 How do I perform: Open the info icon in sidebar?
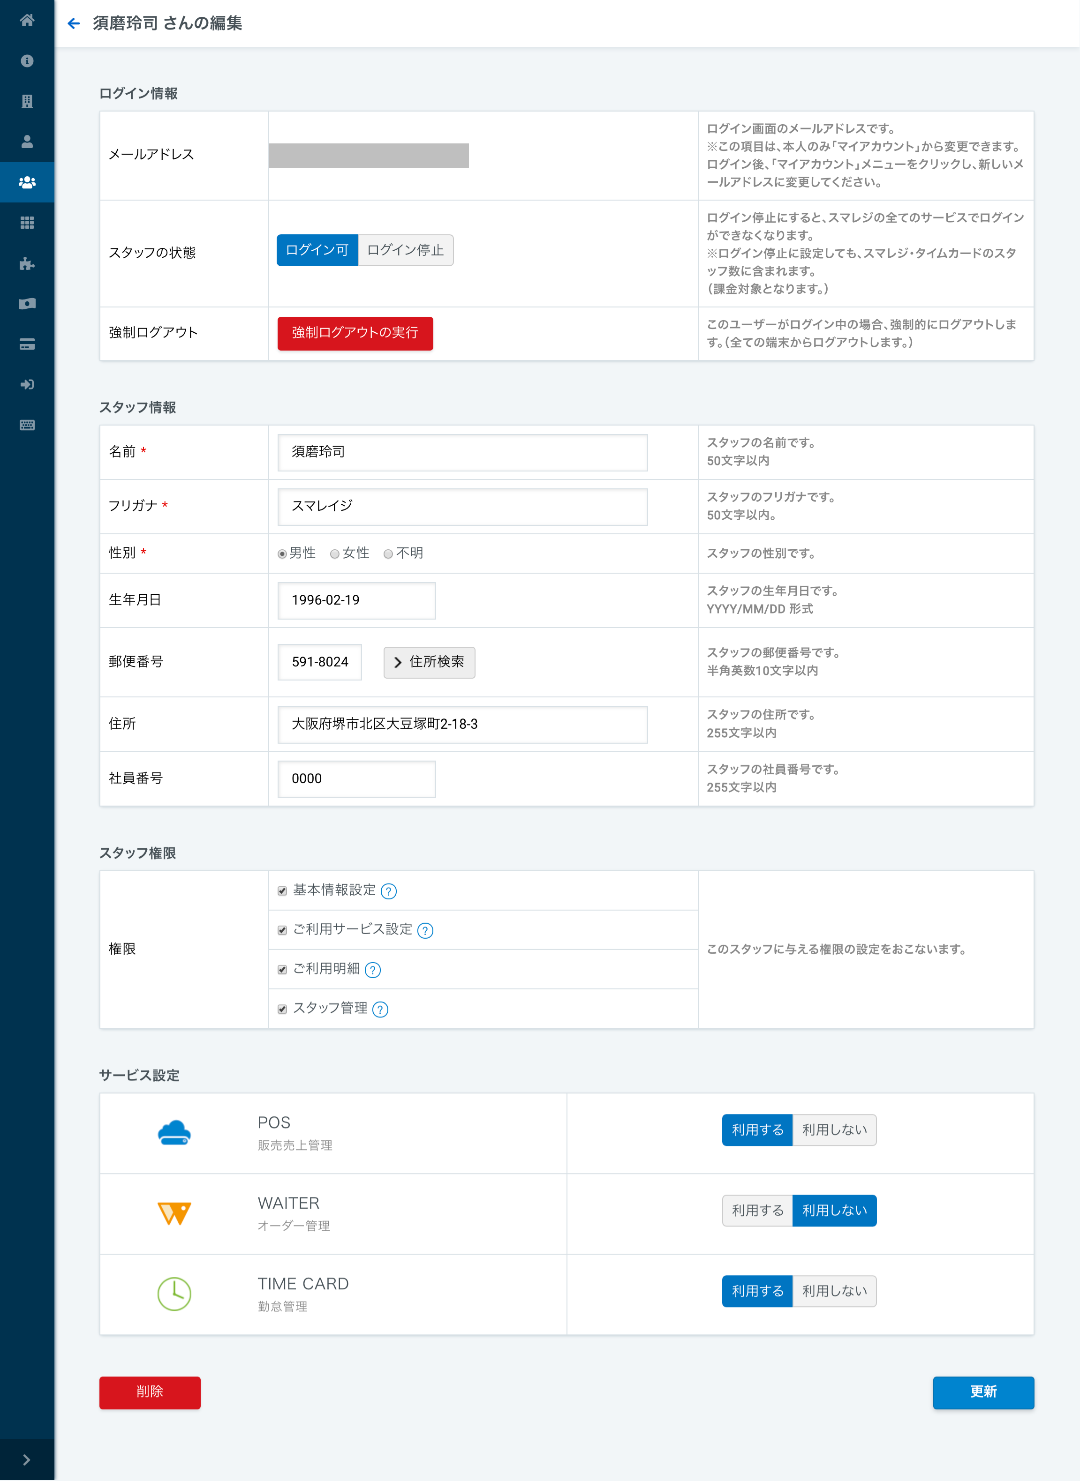pos(27,61)
